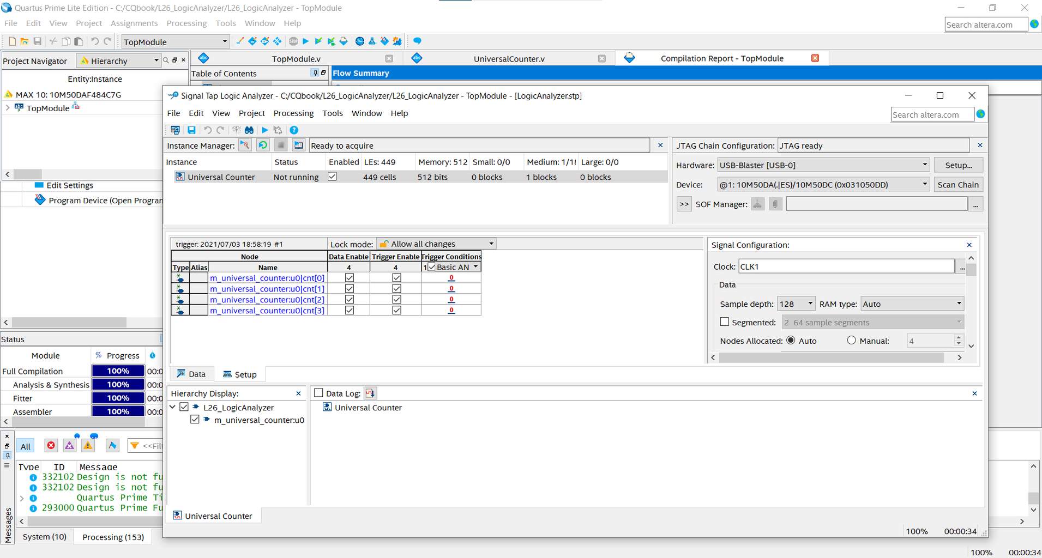Open Signal Tap Processing menu
The height and width of the screenshot is (558, 1042).
pyautogui.click(x=293, y=113)
